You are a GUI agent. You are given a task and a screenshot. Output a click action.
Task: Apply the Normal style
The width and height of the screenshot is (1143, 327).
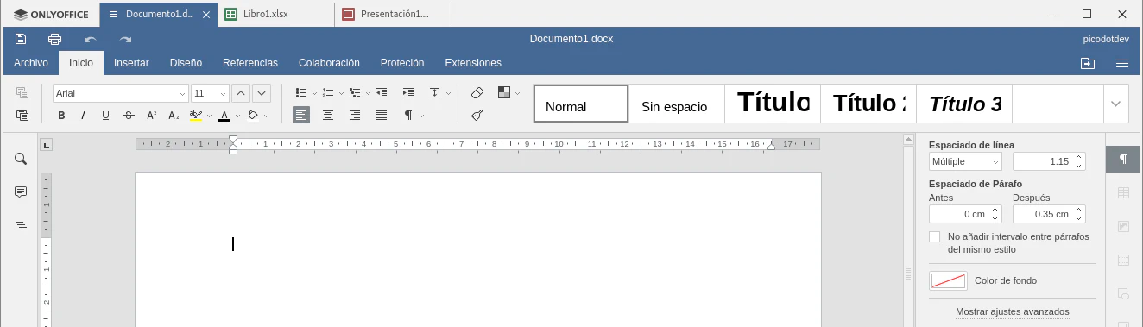click(581, 104)
